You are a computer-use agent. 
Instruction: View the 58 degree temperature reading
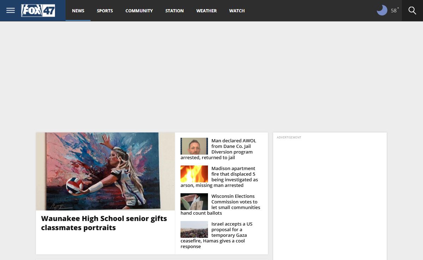point(395,11)
